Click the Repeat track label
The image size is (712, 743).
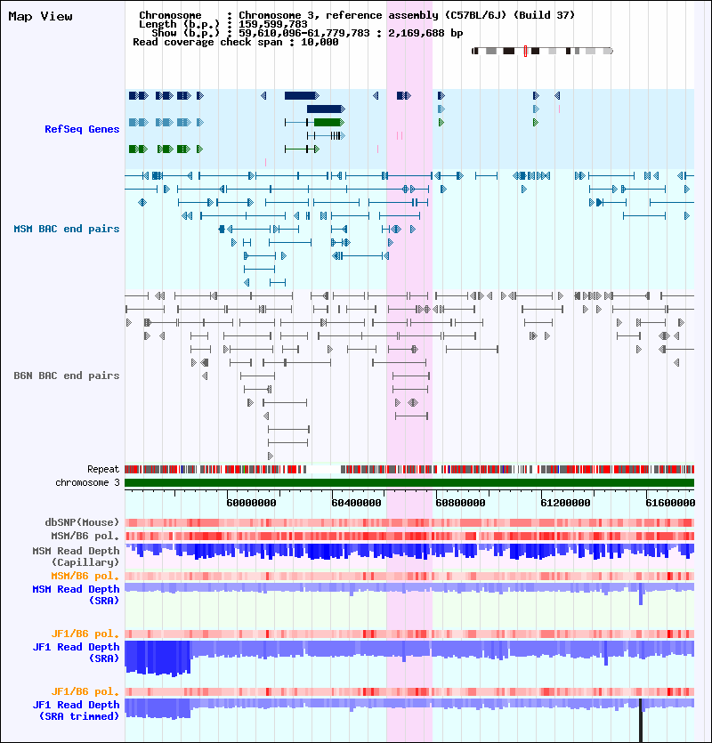tap(103, 470)
